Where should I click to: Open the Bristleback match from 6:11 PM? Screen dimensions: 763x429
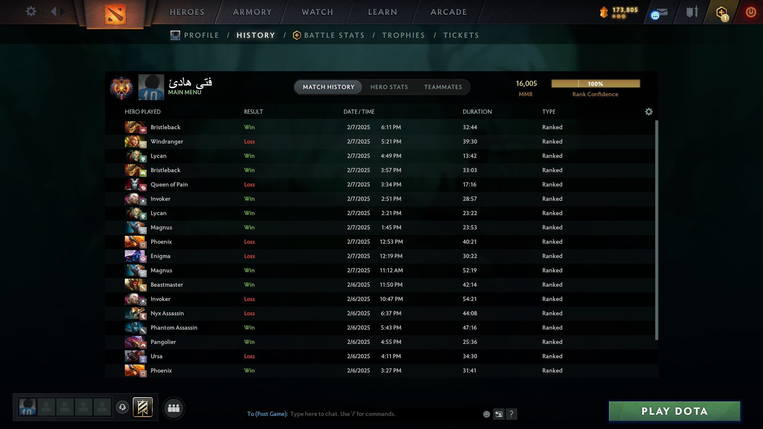(x=380, y=127)
